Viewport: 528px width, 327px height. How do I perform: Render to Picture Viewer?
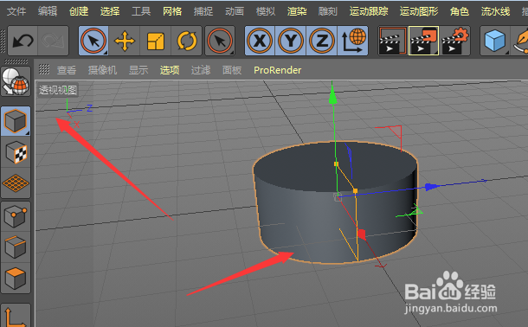tap(423, 41)
